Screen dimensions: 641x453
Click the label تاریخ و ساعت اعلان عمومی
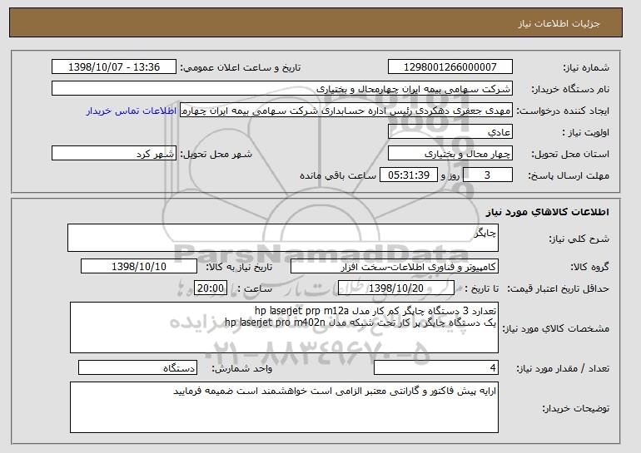point(241,67)
